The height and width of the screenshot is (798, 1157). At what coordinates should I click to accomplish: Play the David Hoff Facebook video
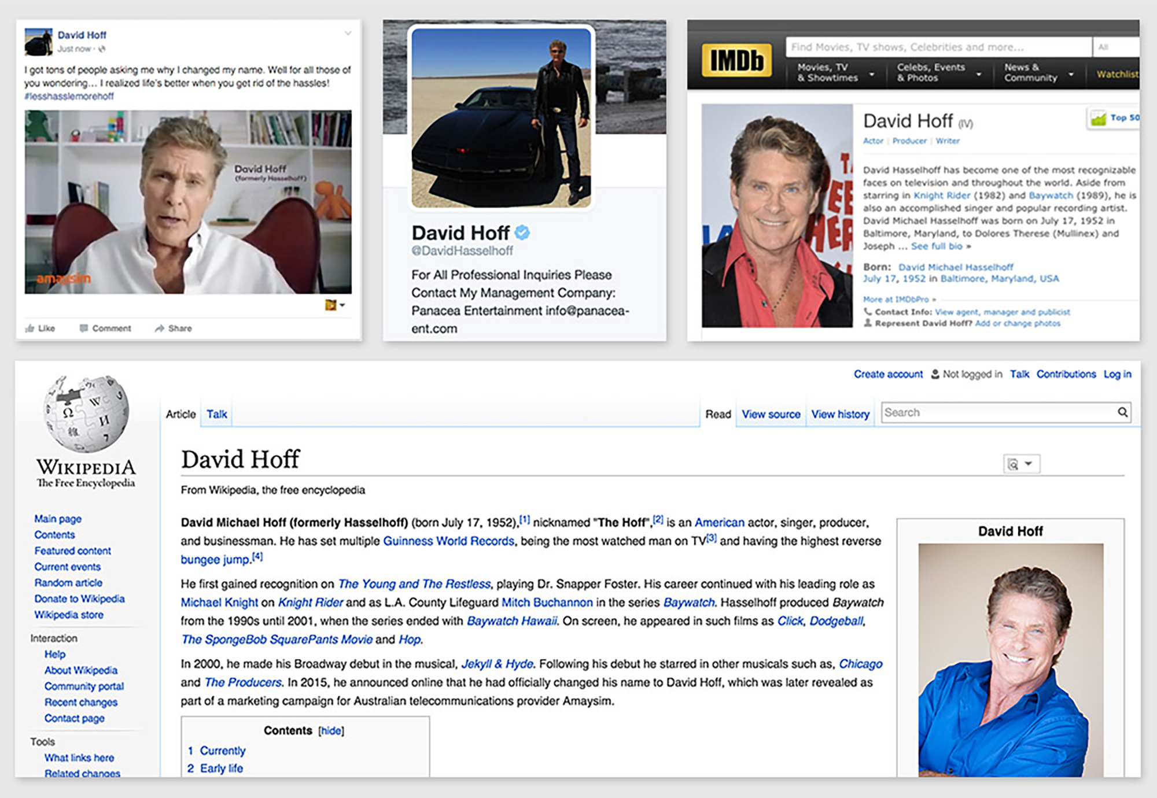[x=188, y=202]
